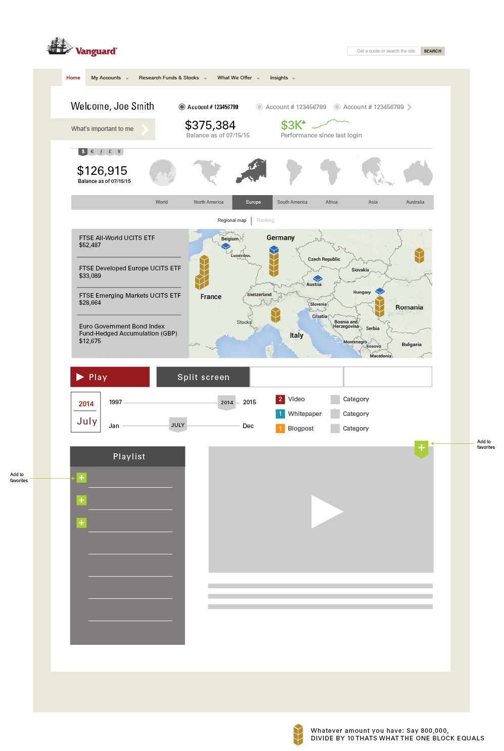Screen dimensions: 504x751
Task: Expand the Research Funds & Stocks arrow
Action: 205,78
